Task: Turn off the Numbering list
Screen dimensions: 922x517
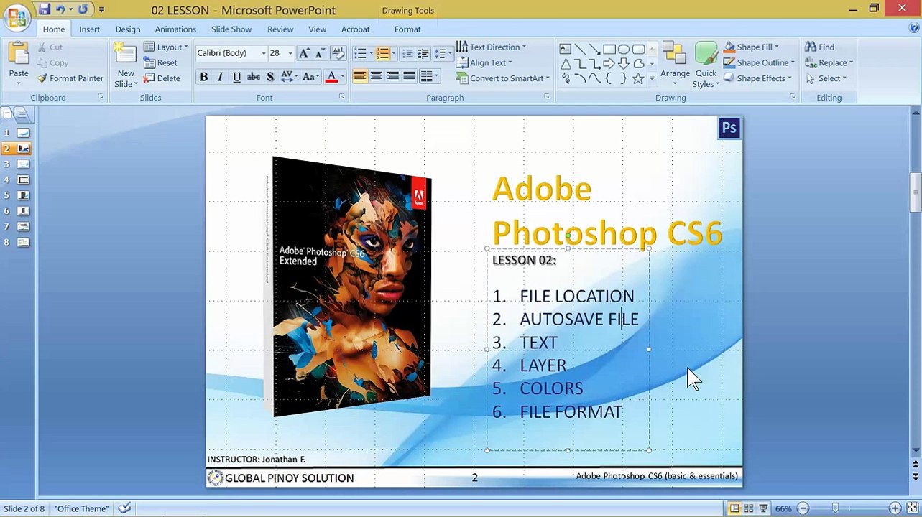Action: [382, 53]
